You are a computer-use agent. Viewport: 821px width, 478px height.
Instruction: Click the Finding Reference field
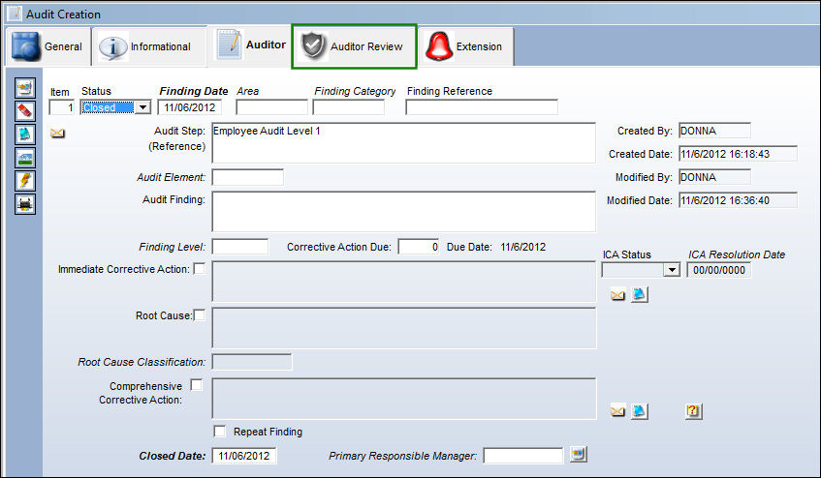point(482,107)
